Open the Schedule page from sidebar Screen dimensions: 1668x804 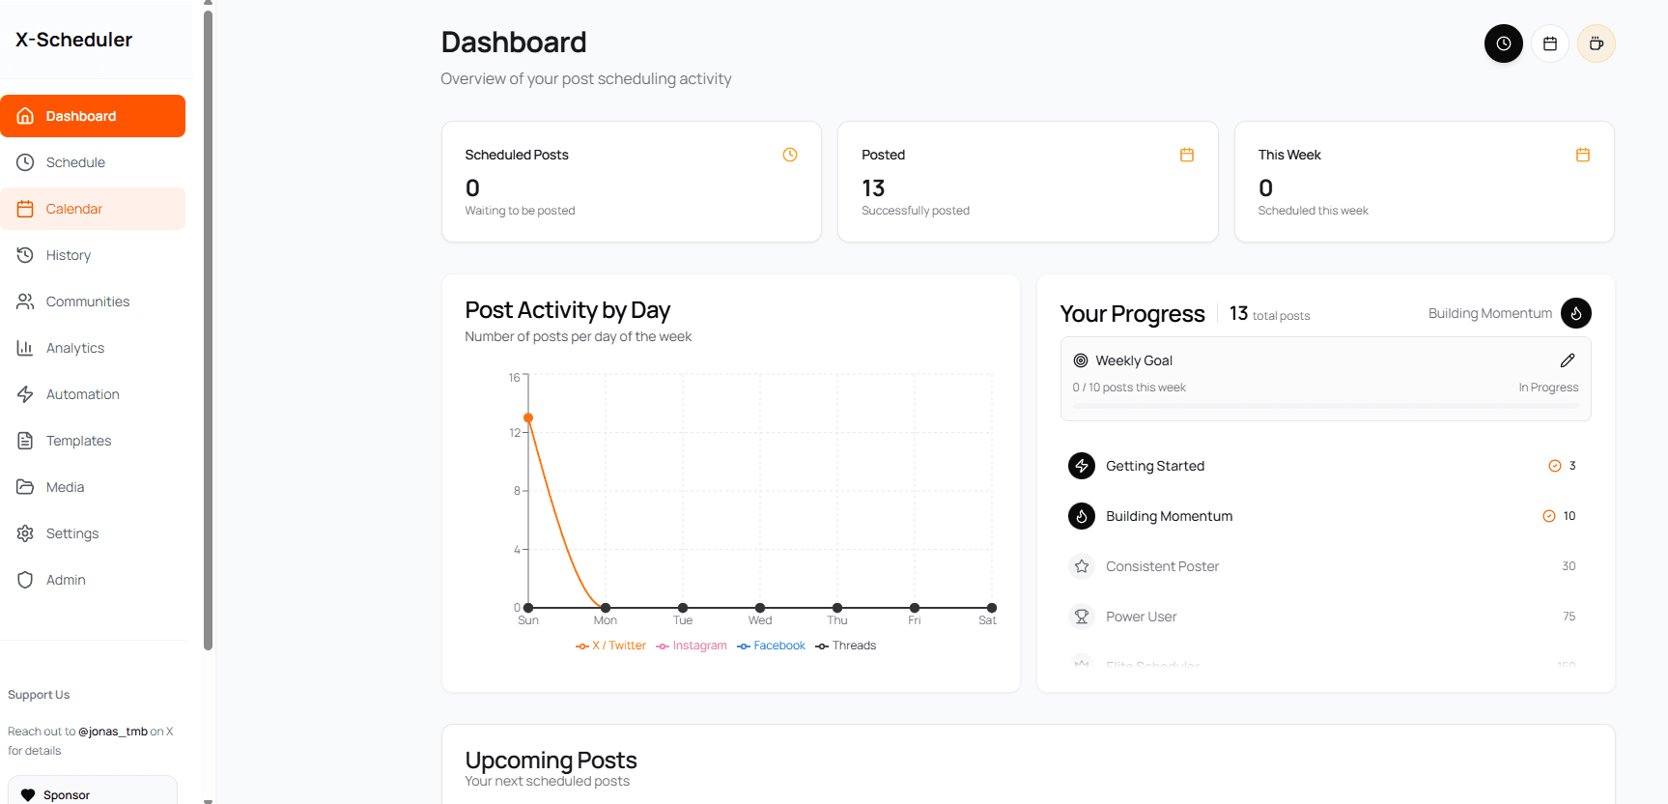(x=75, y=162)
